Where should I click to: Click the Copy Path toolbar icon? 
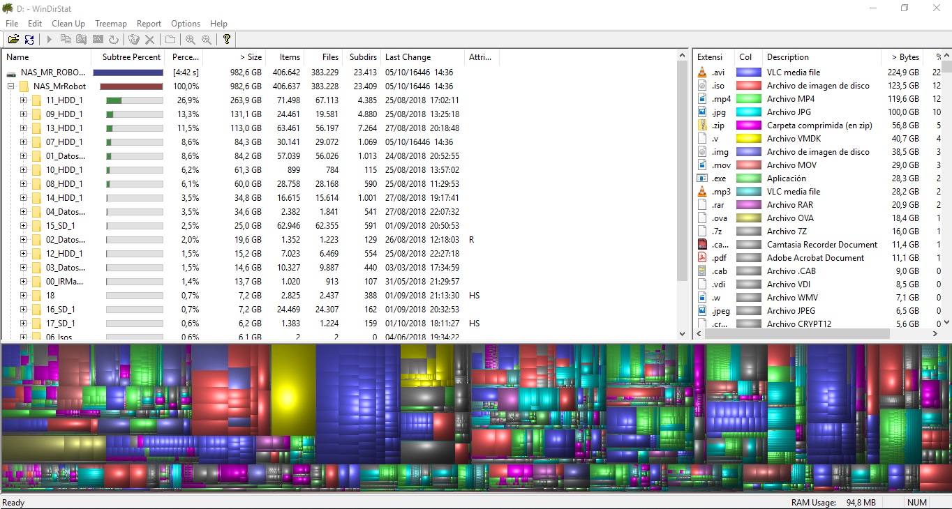pyautogui.click(x=66, y=40)
